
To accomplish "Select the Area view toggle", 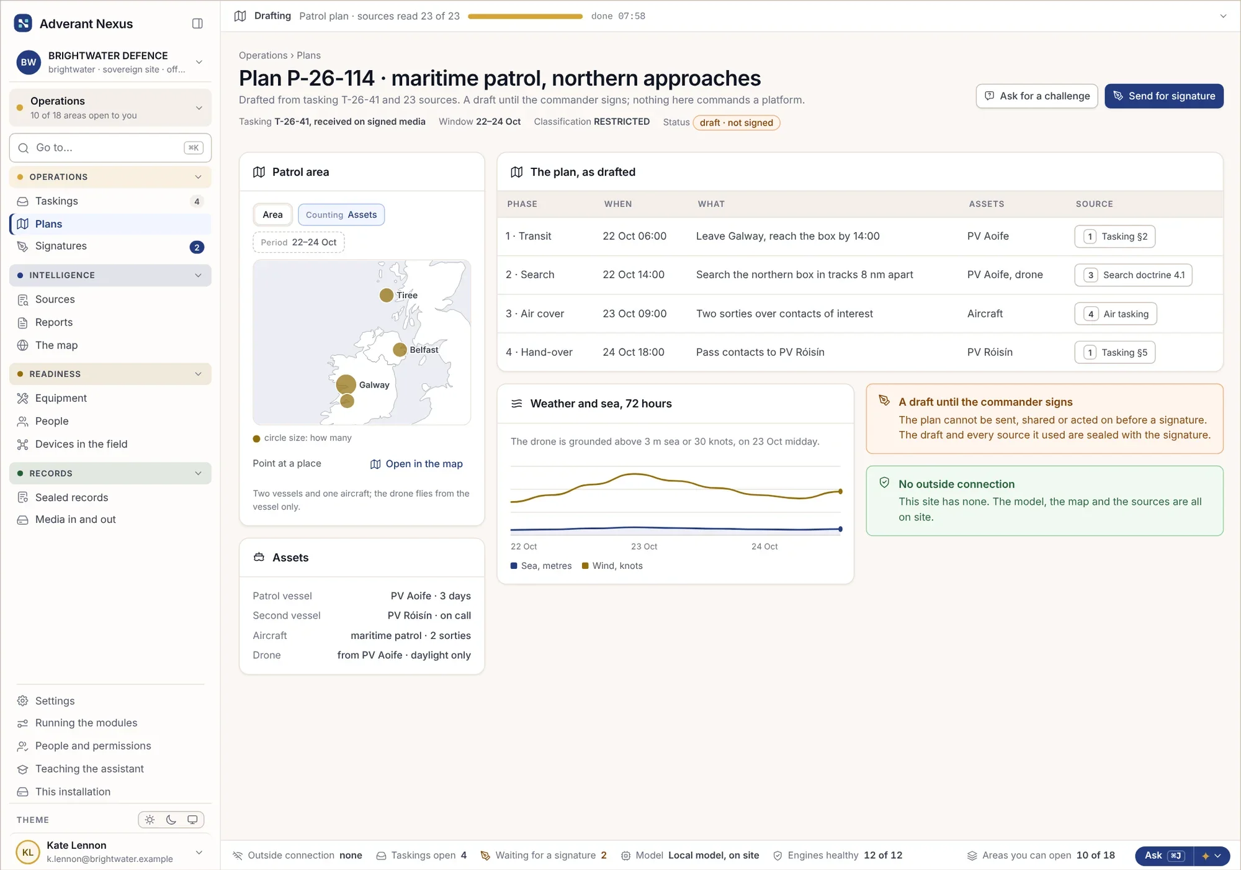I will click(272, 215).
